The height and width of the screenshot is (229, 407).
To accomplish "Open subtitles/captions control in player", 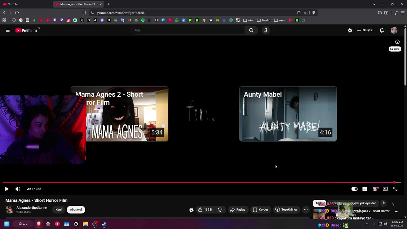I will (x=365, y=189).
